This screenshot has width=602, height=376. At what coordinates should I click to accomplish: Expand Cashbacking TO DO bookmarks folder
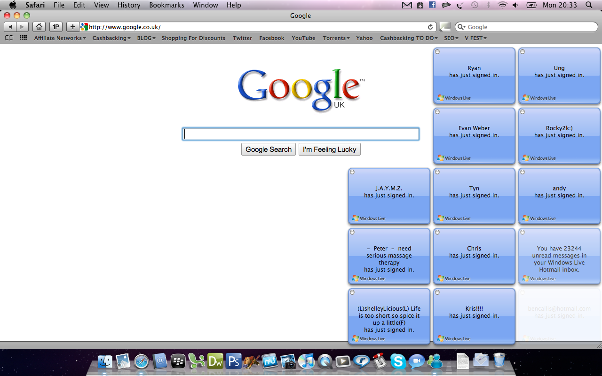(409, 38)
